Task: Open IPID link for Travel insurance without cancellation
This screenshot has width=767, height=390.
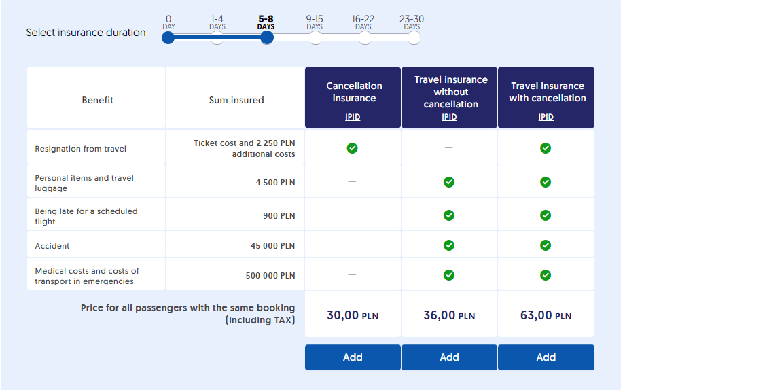Action: 449,117
